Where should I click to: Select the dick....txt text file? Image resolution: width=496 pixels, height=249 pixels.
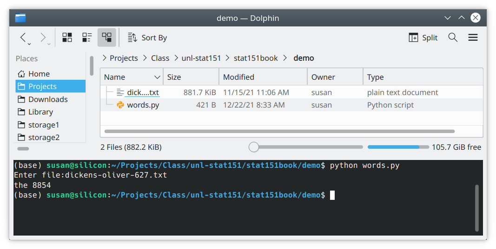pyautogui.click(x=143, y=92)
